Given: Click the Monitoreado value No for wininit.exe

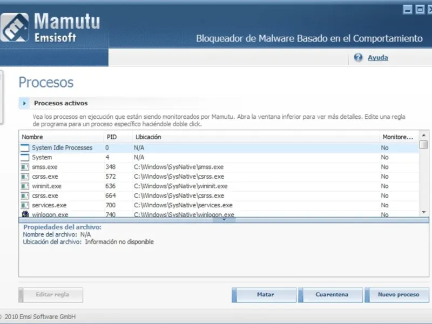Looking at the screenshot, I should pyautogui.click(x=384, y=186).
